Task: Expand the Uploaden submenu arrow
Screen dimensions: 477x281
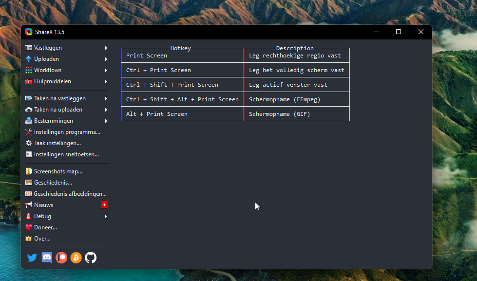Action: pyautogui.click(x=106, y=59)
